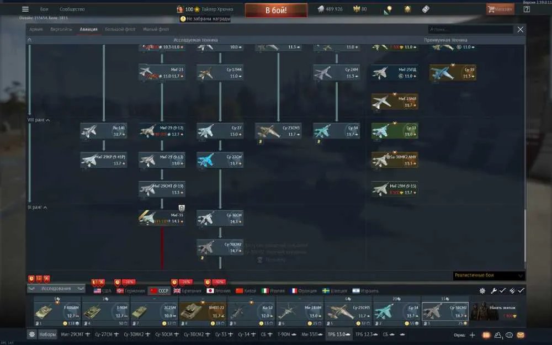Click the Наборы presets button
This screenshot has width=552, height=345.
pyautogui.click(x=47, y=335)
